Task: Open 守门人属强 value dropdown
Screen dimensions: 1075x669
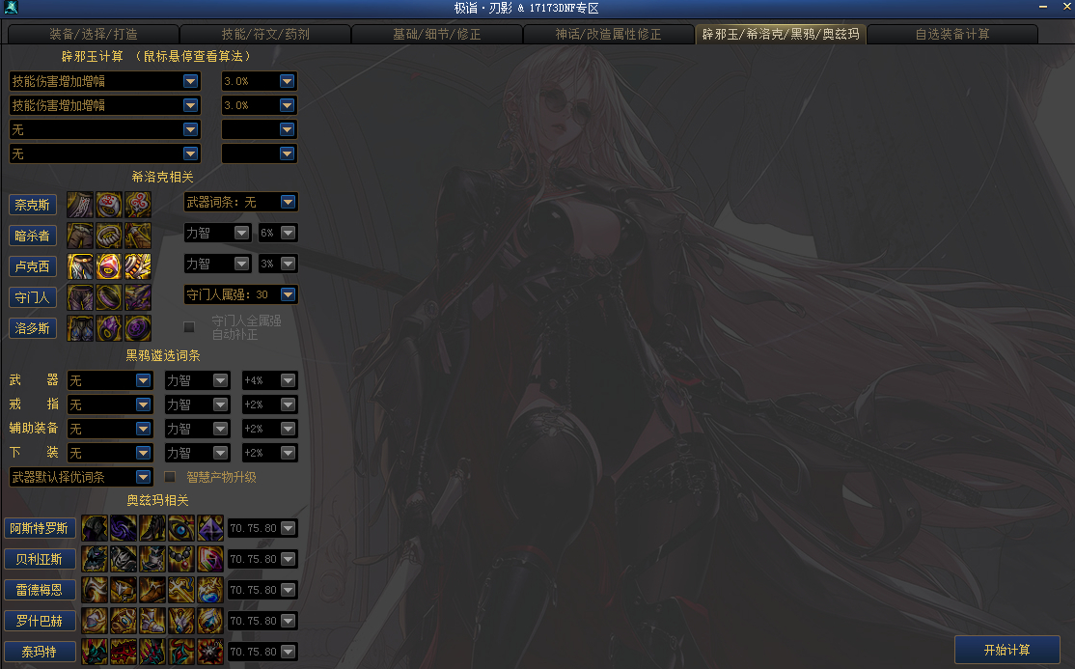Action: 240,294
